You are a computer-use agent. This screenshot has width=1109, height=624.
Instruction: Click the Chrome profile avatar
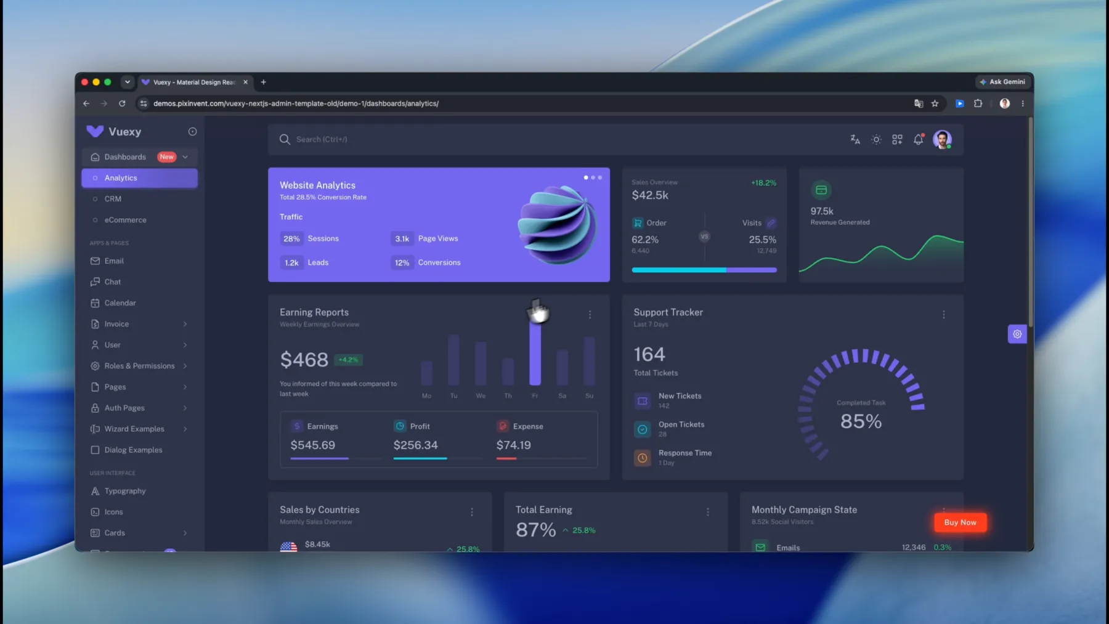pyautogui.click(x=1005, y=103)
